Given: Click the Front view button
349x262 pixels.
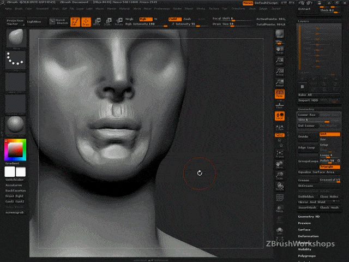Looking at the screenshot, I should tap(10, 196).
